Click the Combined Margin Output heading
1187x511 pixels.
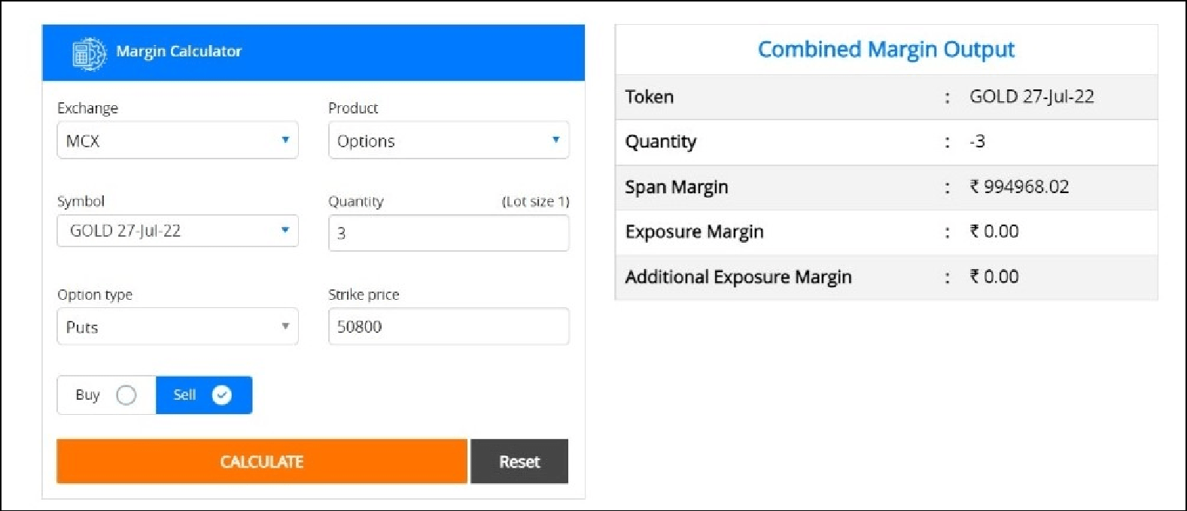886,50
